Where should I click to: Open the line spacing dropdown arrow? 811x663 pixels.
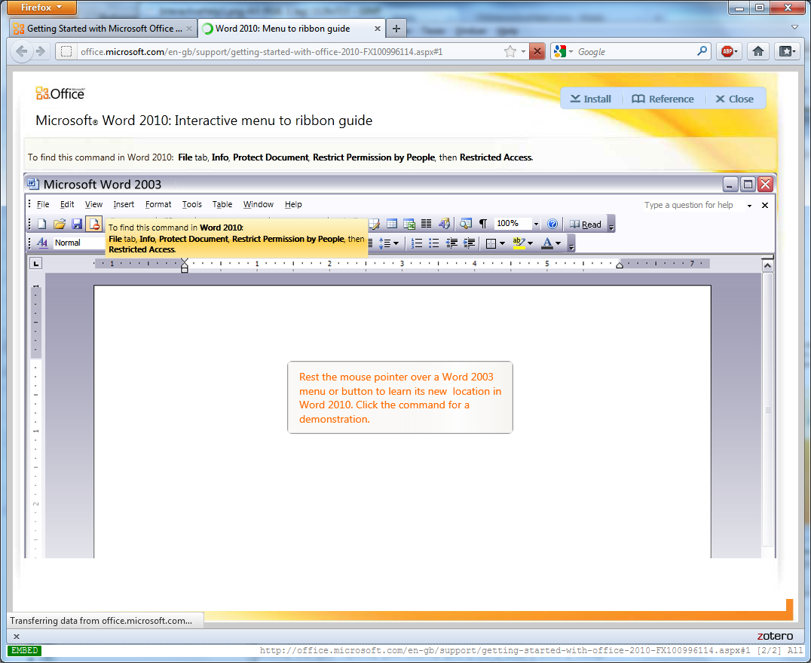(396, 243)
